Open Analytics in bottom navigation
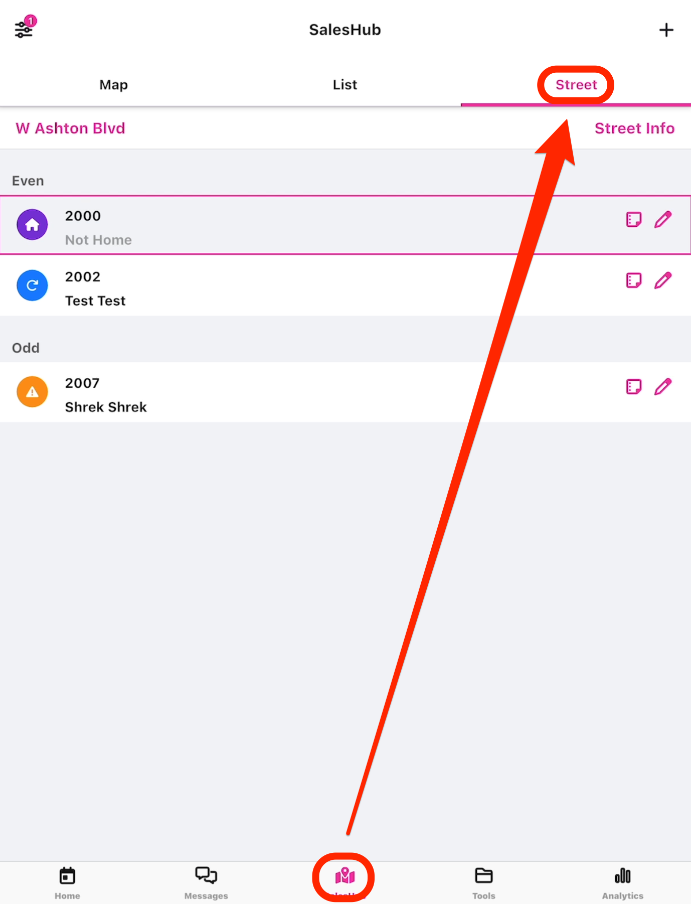This screenshot has height=904, width=691. [622, 882]
